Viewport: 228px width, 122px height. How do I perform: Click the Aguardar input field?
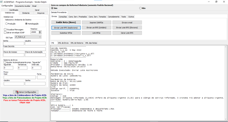(x=9, y=68)
